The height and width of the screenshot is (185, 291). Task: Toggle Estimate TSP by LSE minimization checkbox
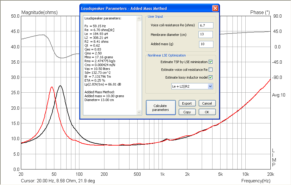coord(210,62)
